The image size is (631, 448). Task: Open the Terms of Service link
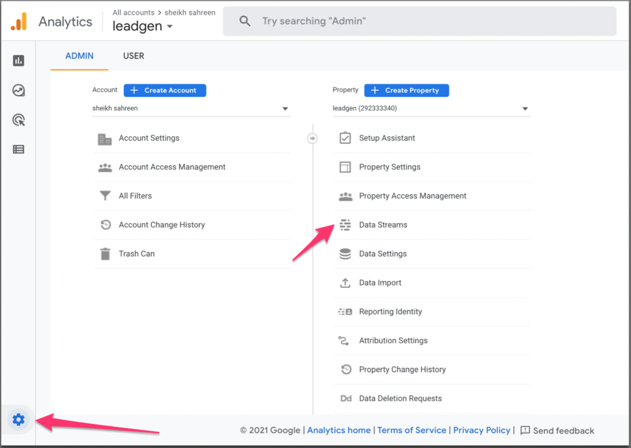pos(412,430)
